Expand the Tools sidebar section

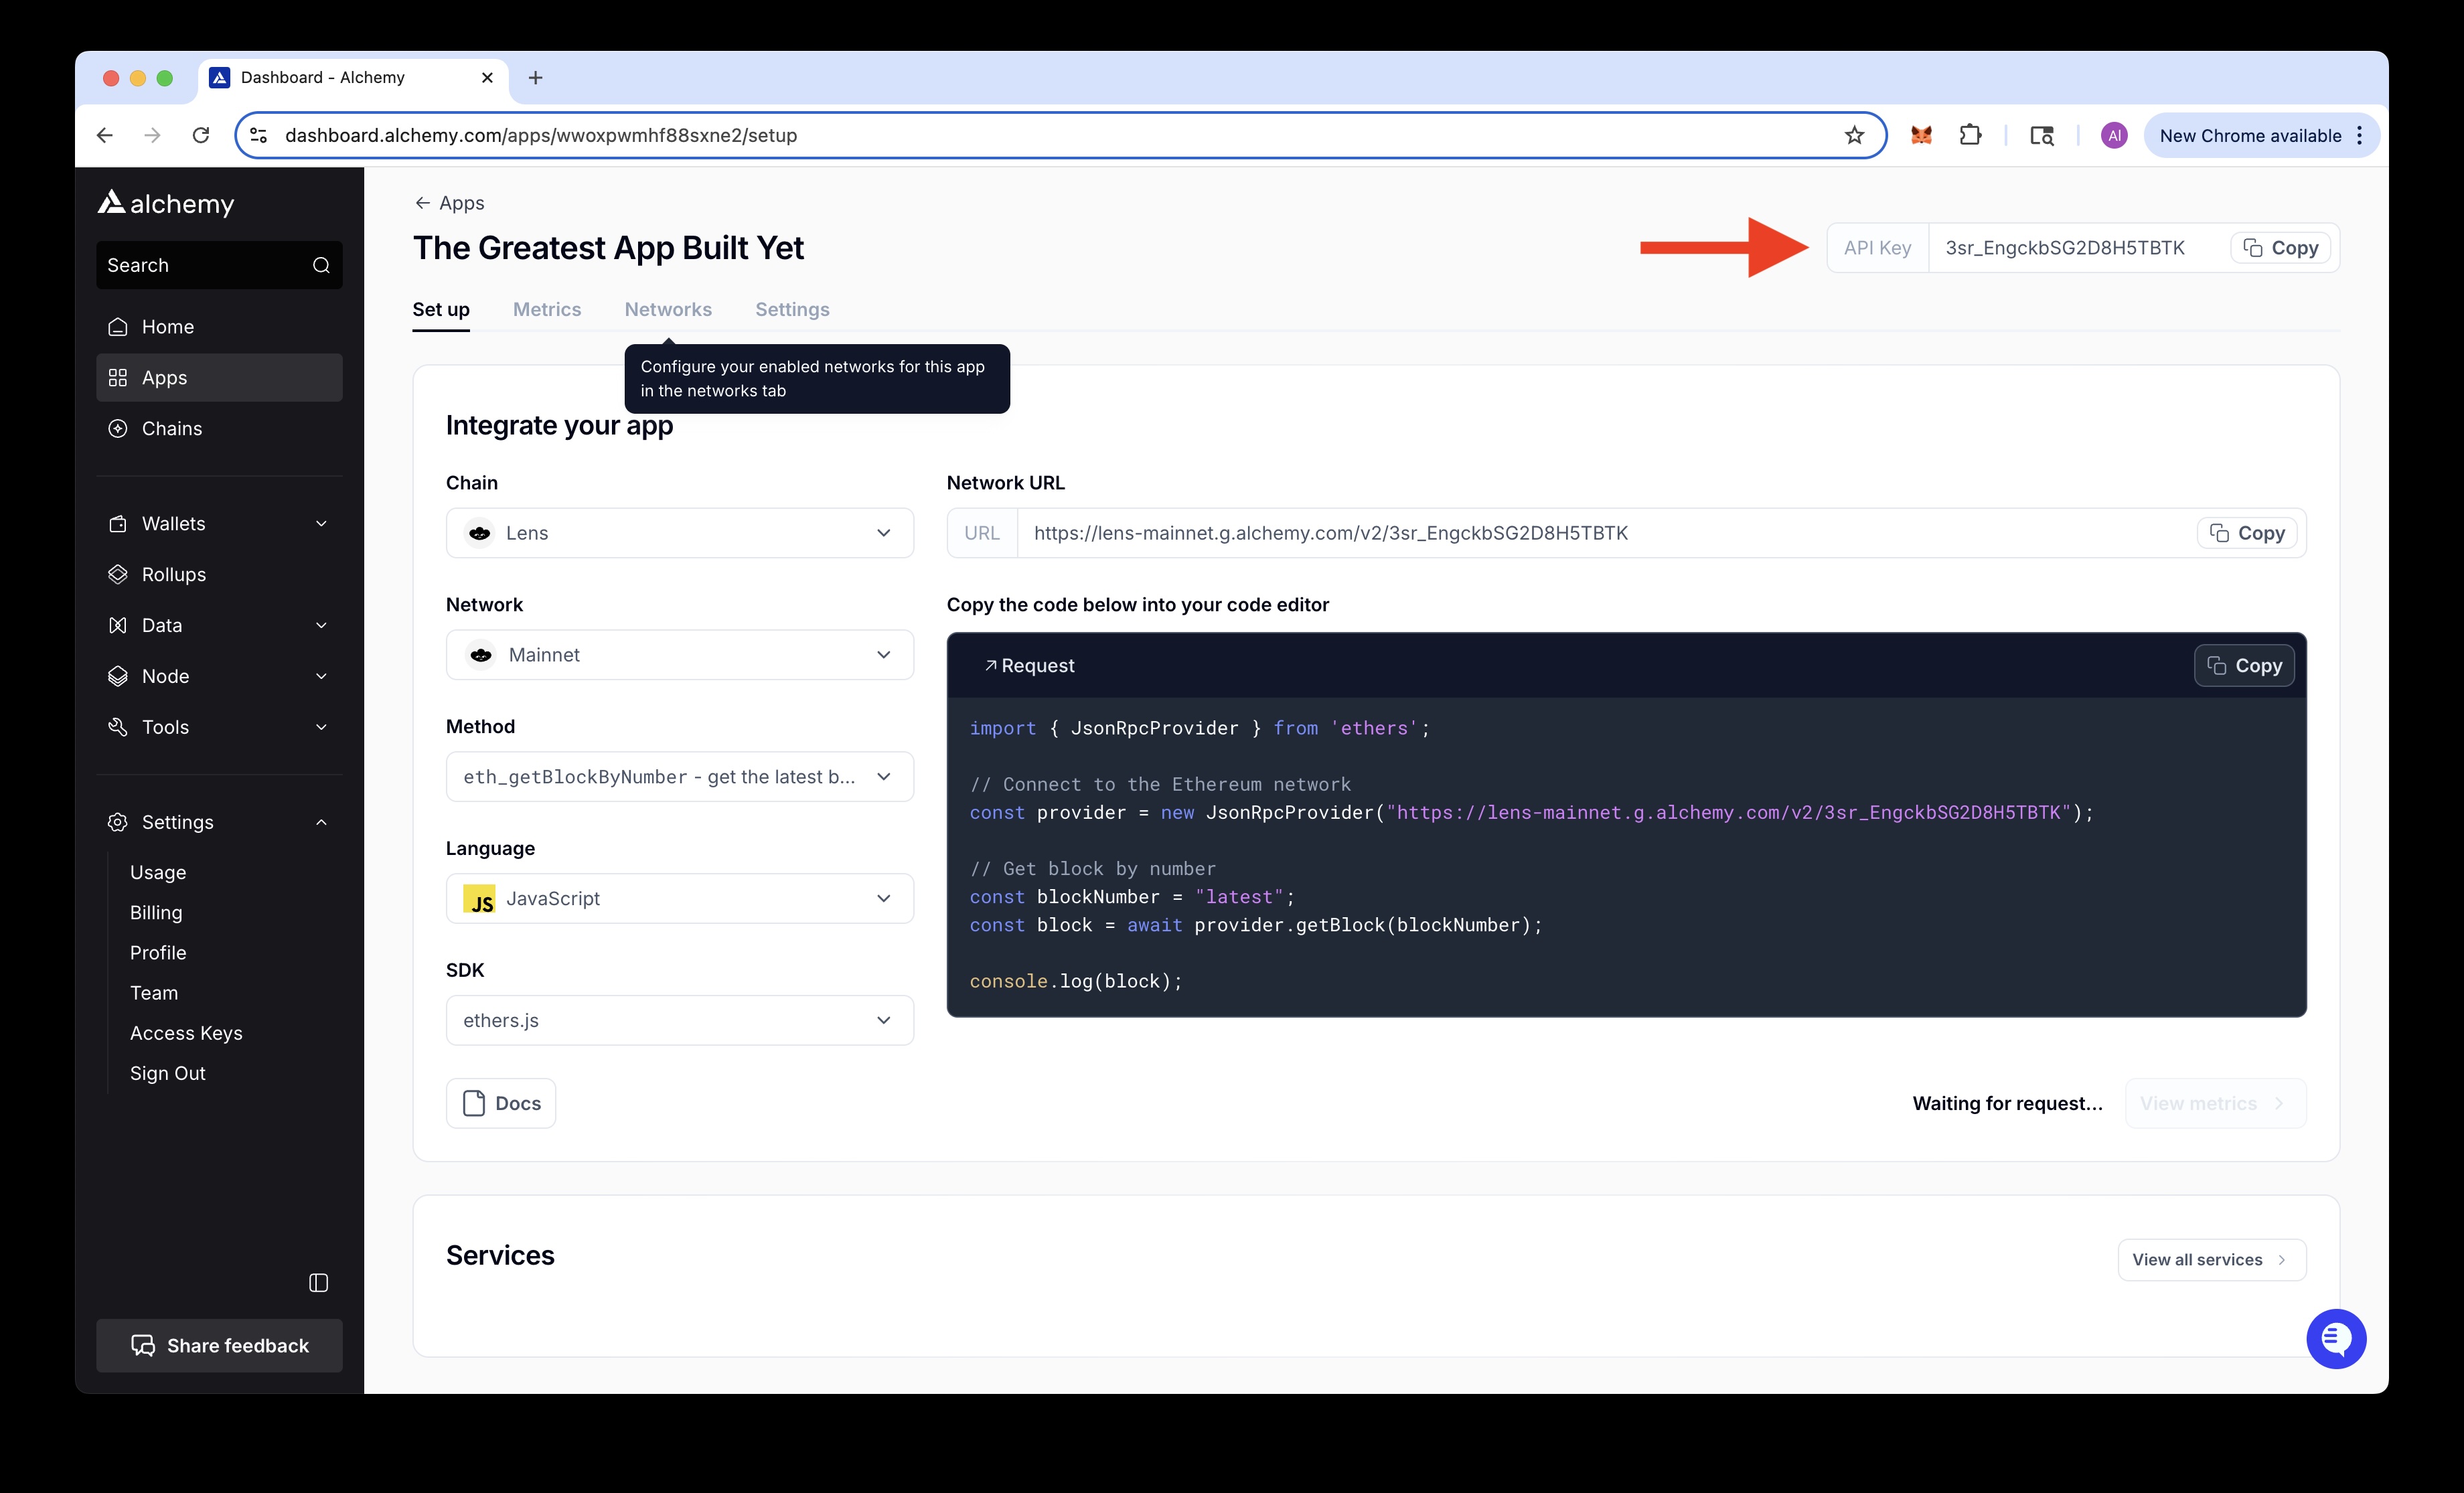[219, 727]
